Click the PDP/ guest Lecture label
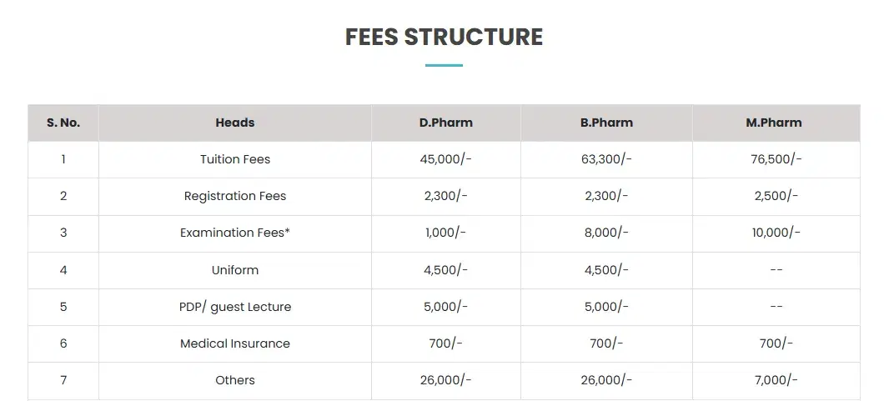 [x=235, y=307]
